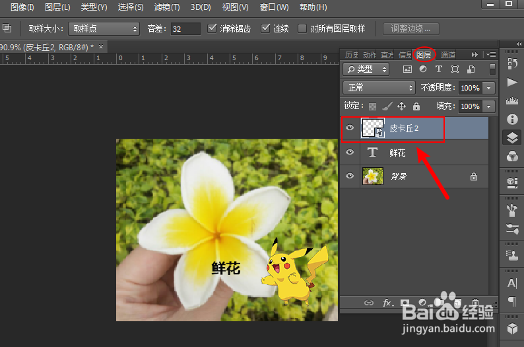Toggle the layer filter on/off switch
The width and height of the screenshot is (524, 347).
click(492, 69)
